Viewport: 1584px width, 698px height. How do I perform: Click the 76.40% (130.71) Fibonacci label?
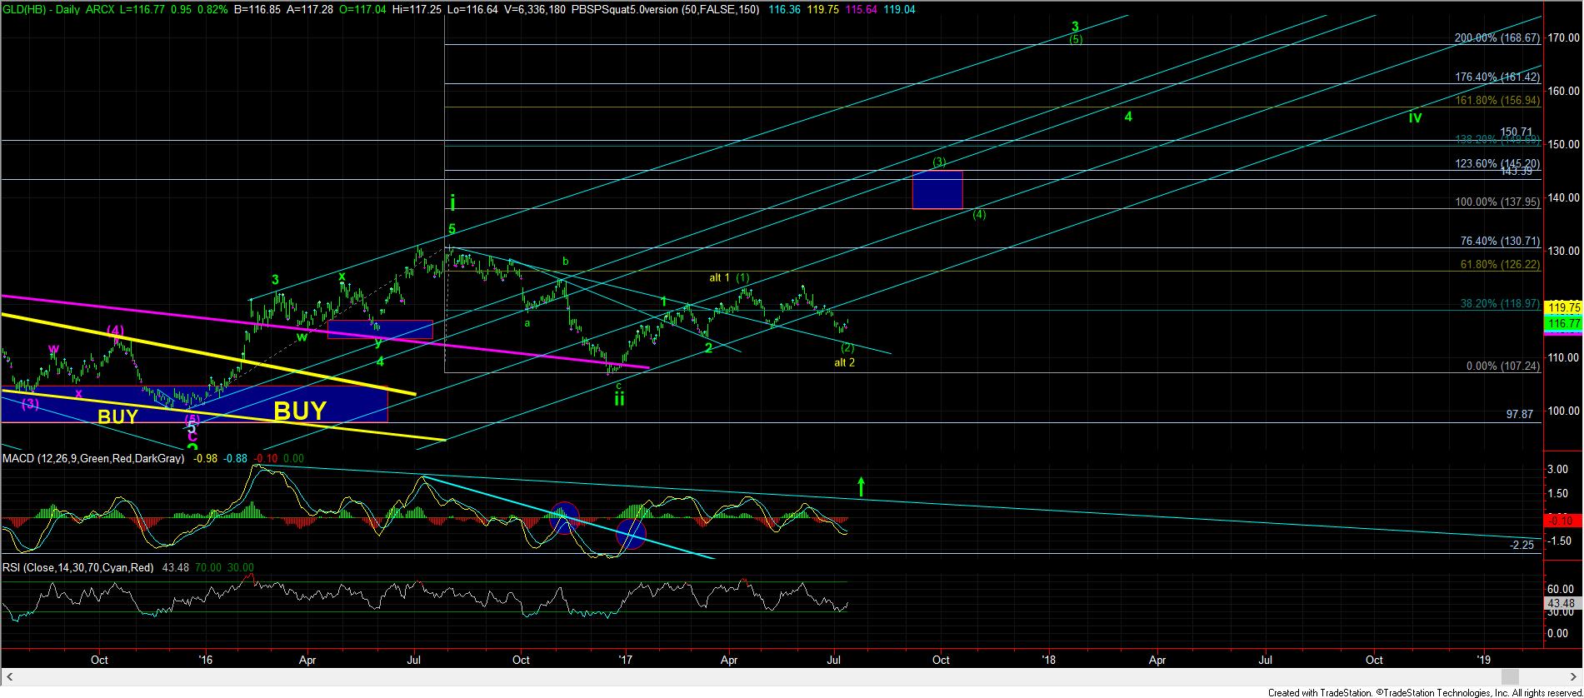tap(1500, 242)
